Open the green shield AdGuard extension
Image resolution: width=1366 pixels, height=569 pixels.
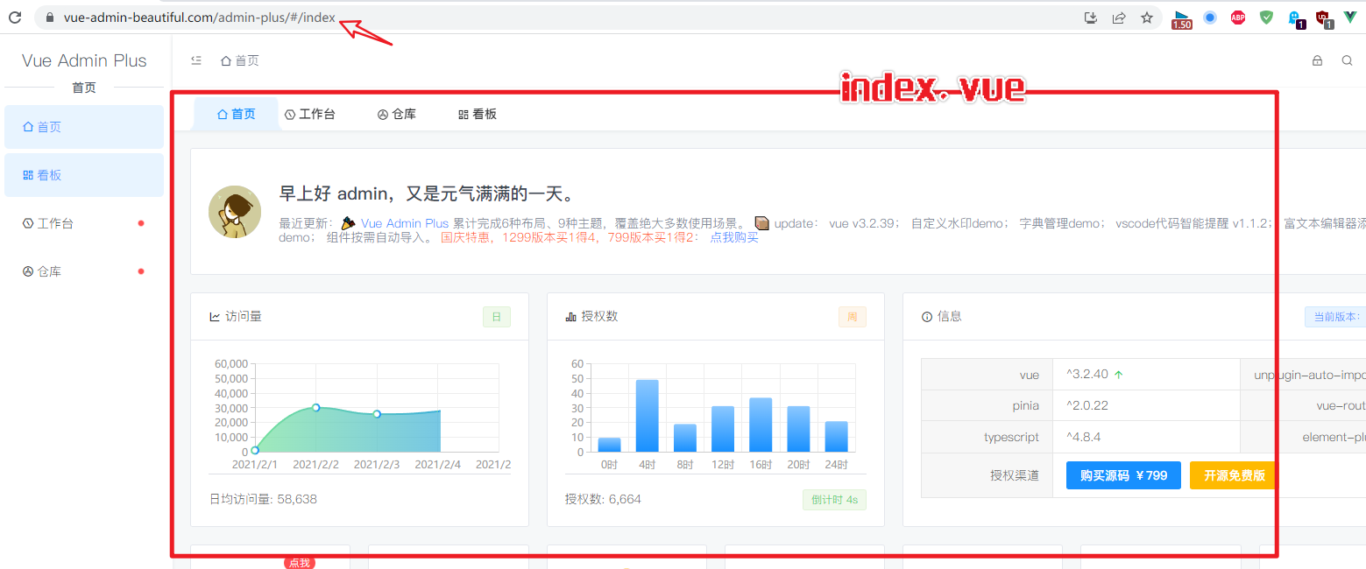point(1266,18)
